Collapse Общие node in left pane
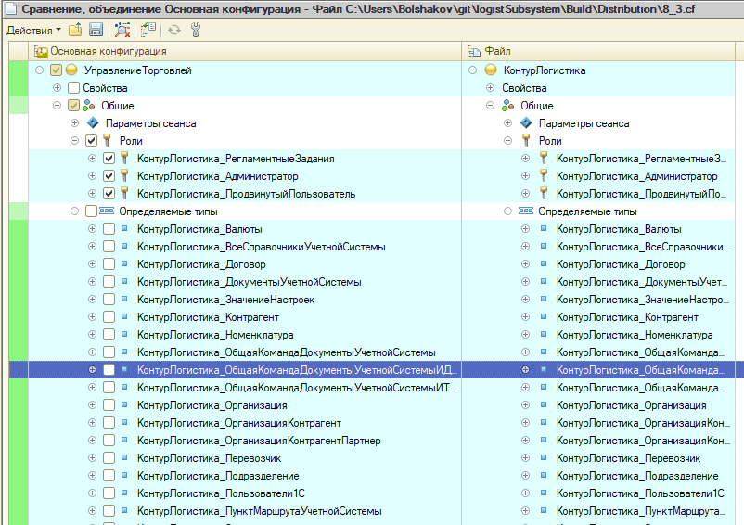Image resolution: width=744 pixels, height=525 pixels. point(57,106)
